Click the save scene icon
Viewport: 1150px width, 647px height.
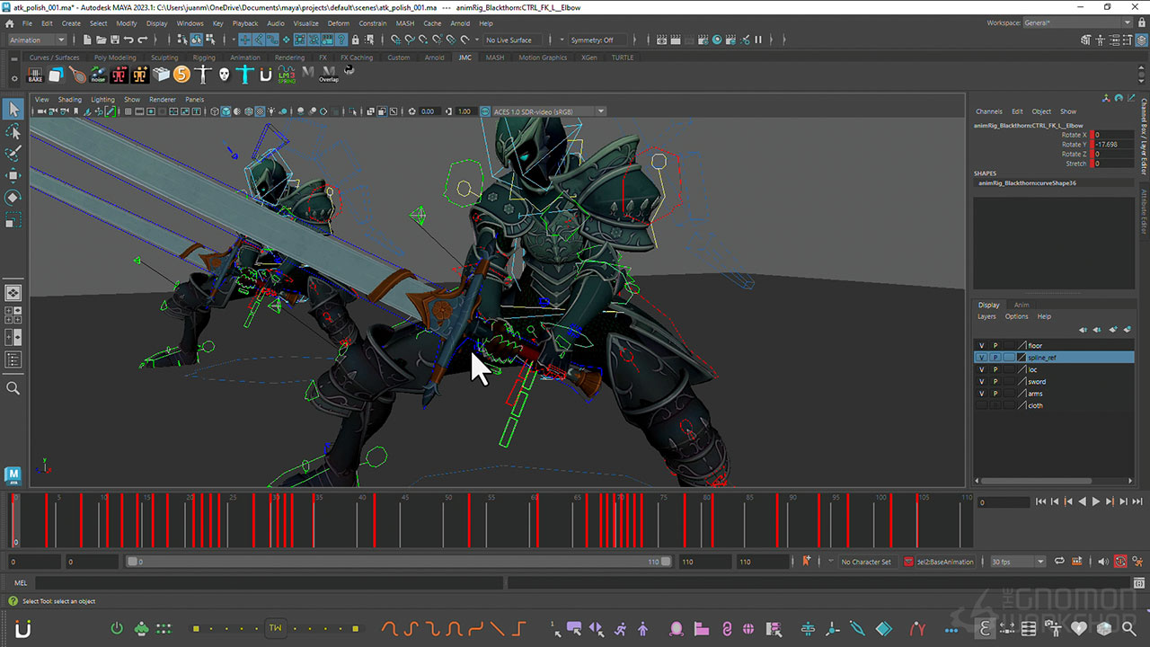(x=114, y=40)
